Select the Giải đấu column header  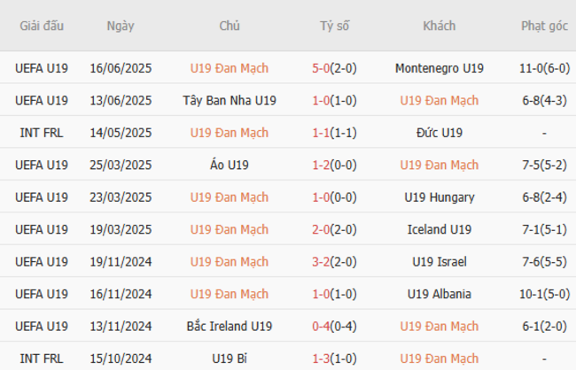[x=42, y=26]
